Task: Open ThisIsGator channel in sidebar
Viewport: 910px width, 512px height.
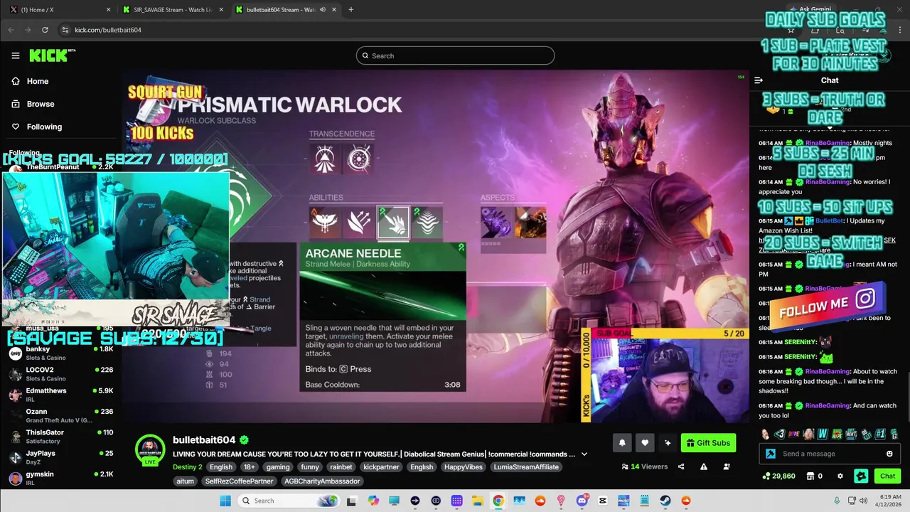Action: point(60,436)
